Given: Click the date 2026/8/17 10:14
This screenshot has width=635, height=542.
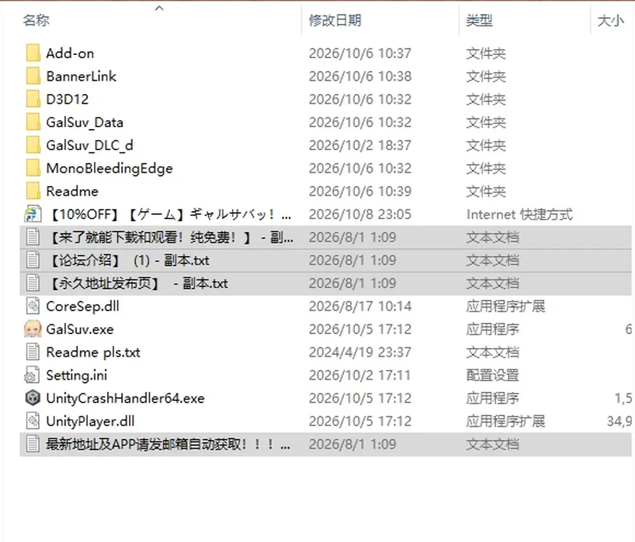Looking at the screenshot, I should (360, 306).
